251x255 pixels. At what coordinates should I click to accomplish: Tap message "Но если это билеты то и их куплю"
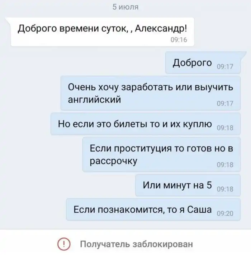146,124
